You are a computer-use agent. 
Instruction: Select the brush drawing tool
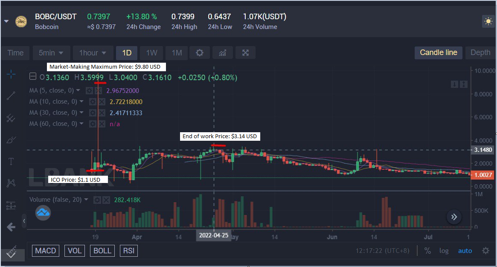pos(12,139)
